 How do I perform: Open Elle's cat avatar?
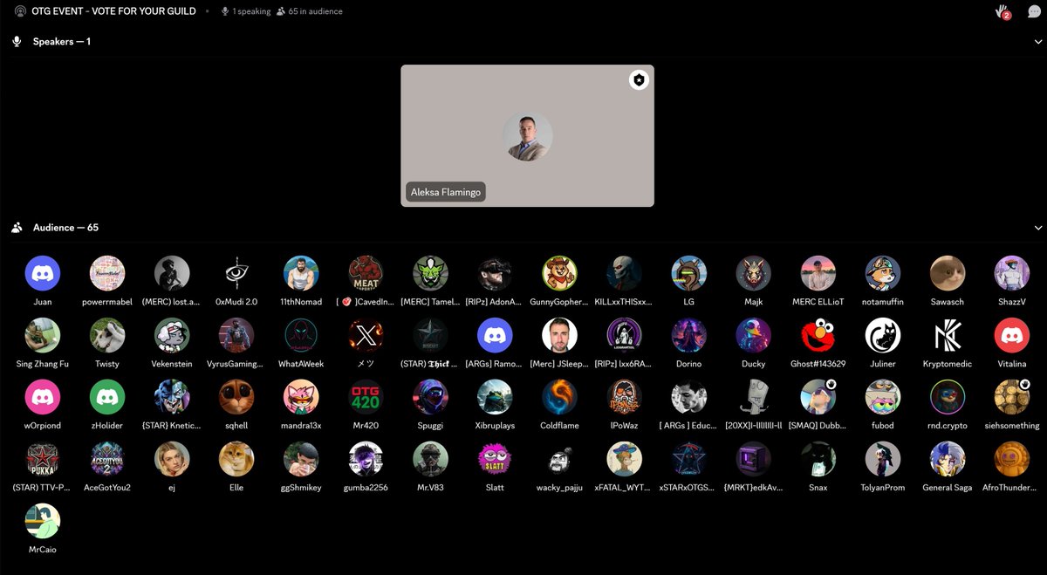pos(236,459)
